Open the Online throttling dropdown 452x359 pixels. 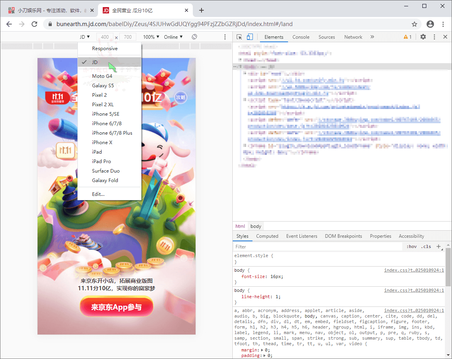click(173, 37)
